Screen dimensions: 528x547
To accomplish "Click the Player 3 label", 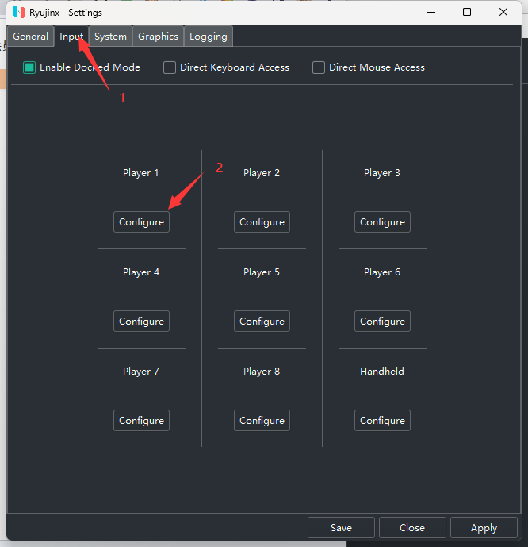I will coord(382,173).
